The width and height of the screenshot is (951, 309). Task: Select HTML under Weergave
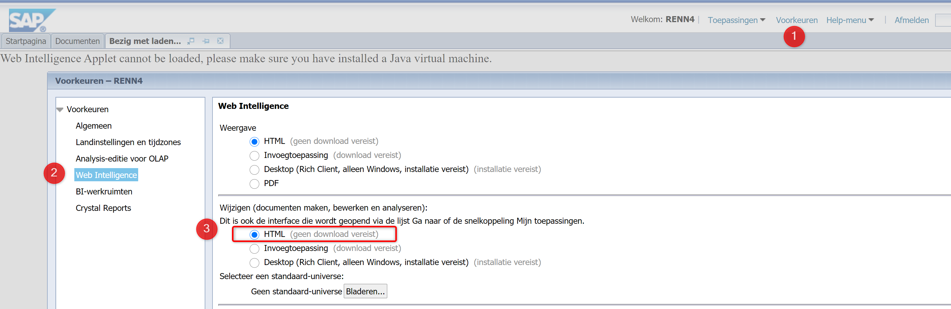click(x=254, y=142)
